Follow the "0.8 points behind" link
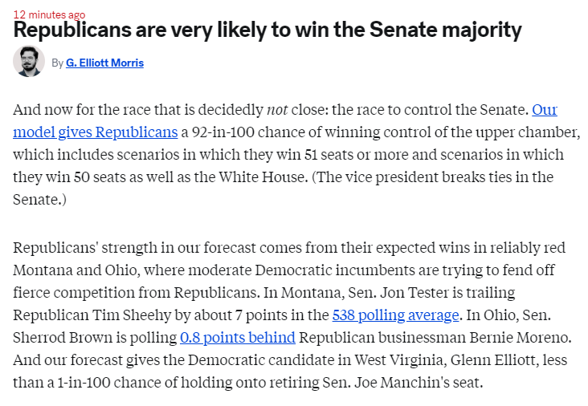 pos(238,338)
